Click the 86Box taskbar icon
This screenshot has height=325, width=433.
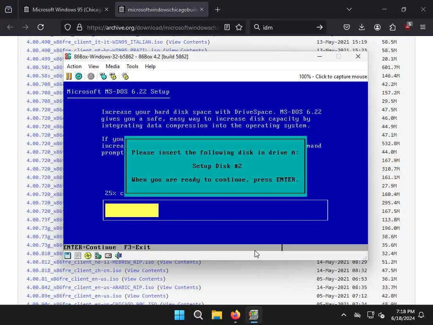click(254, 315)
